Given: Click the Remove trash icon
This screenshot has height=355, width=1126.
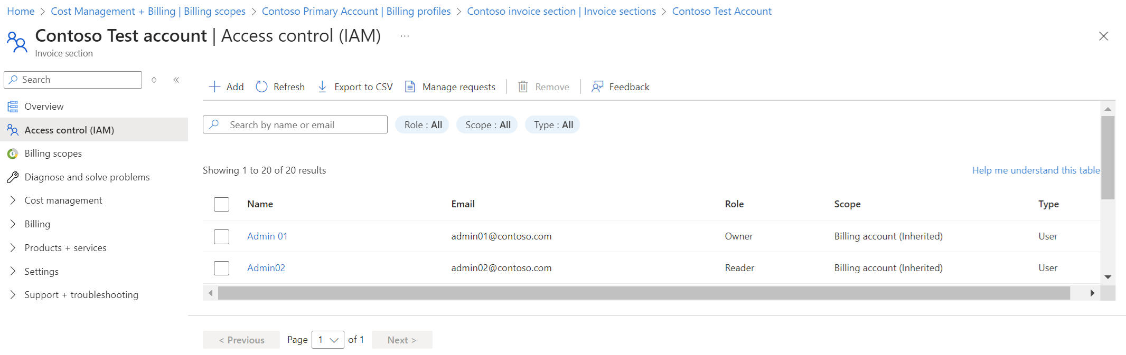Looking at the screenshot, I should (x=523, y=87).
